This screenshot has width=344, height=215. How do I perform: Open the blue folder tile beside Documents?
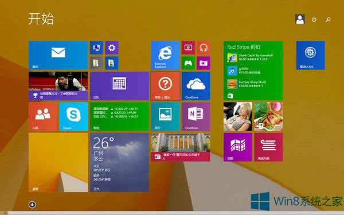[x=112, y=63]
